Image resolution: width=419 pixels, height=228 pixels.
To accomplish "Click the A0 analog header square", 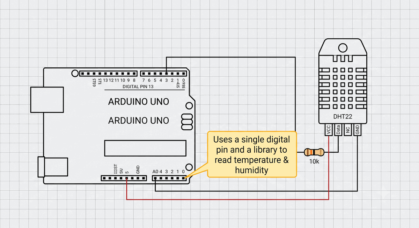I will tap(155, 178).
